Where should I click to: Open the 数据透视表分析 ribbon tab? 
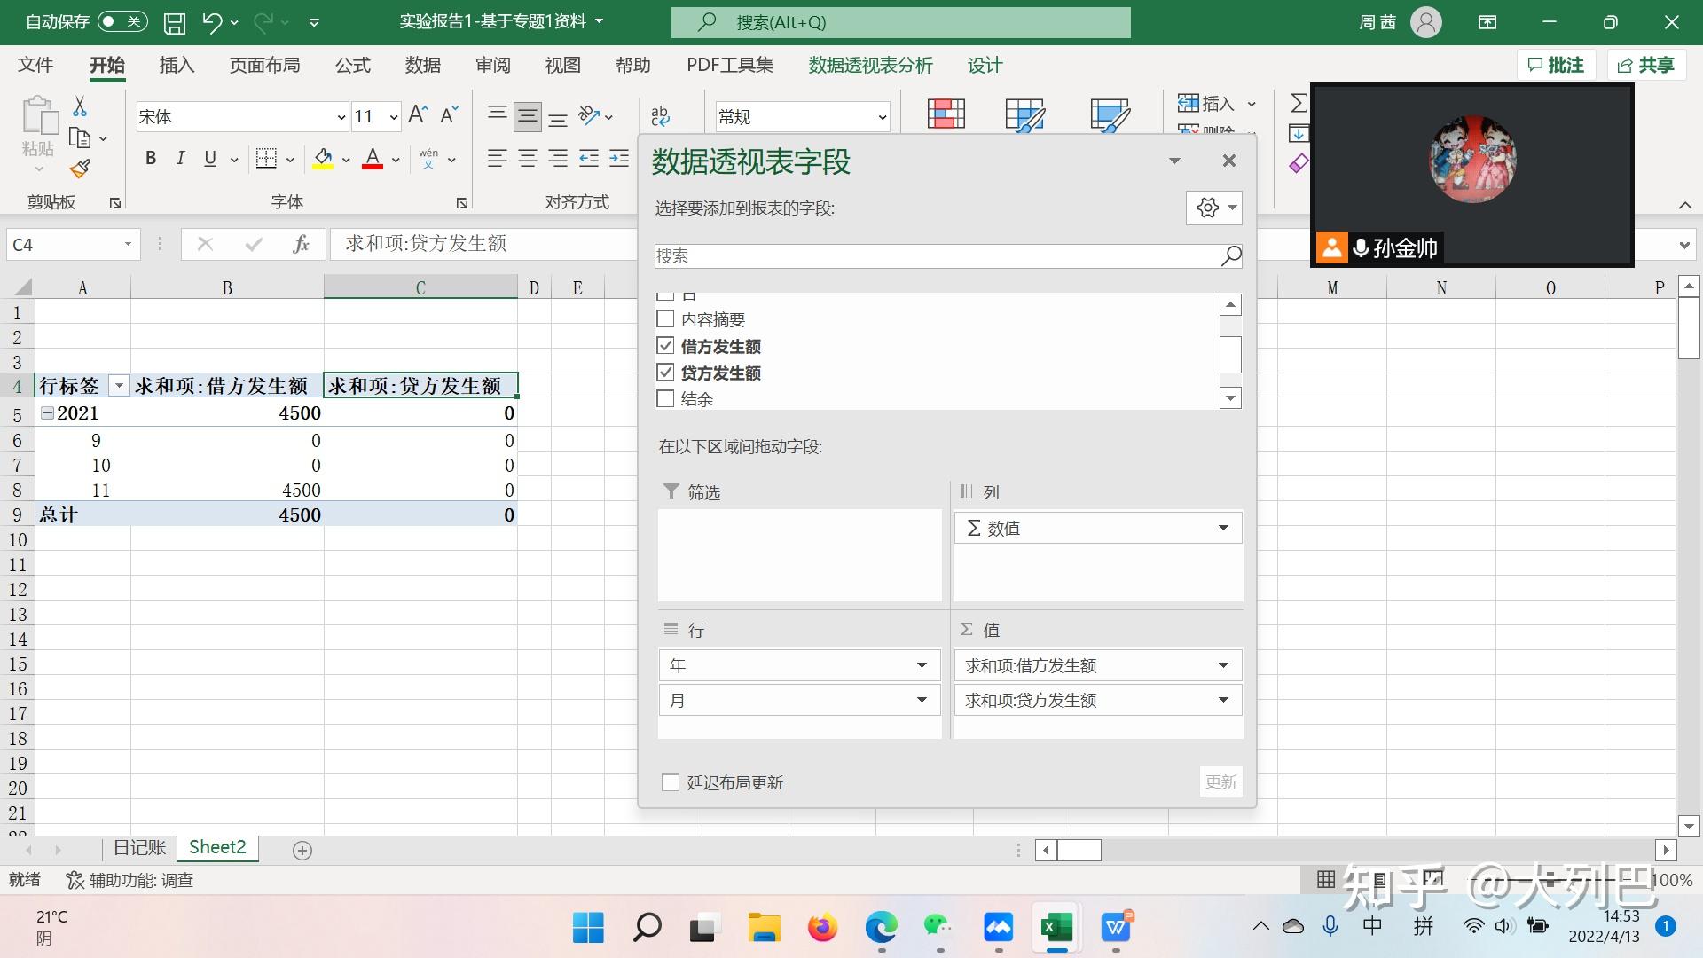coord(870,66)
